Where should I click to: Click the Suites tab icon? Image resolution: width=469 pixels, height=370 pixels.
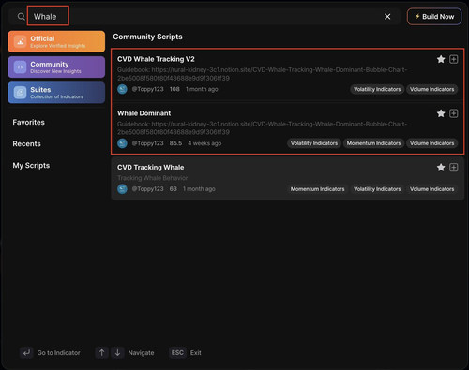pos(21,93)
